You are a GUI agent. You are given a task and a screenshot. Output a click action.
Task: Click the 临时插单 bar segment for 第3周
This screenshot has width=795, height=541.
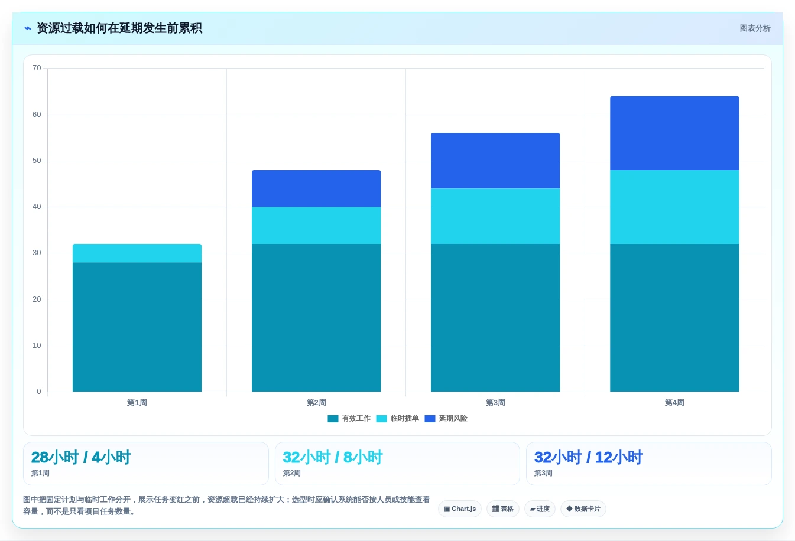[495, 216]
